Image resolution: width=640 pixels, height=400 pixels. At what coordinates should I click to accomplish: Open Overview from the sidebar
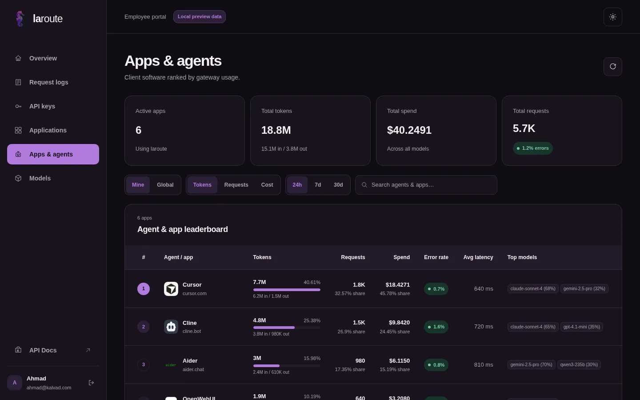53,58
